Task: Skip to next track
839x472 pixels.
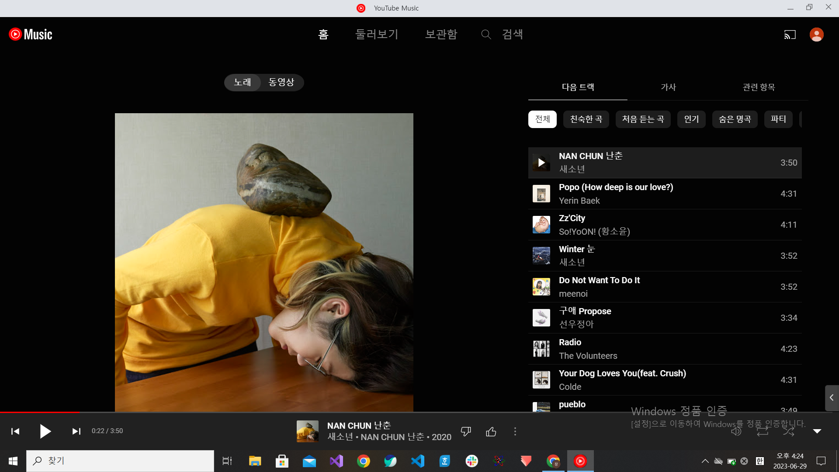Action: [x=76, y=431]
